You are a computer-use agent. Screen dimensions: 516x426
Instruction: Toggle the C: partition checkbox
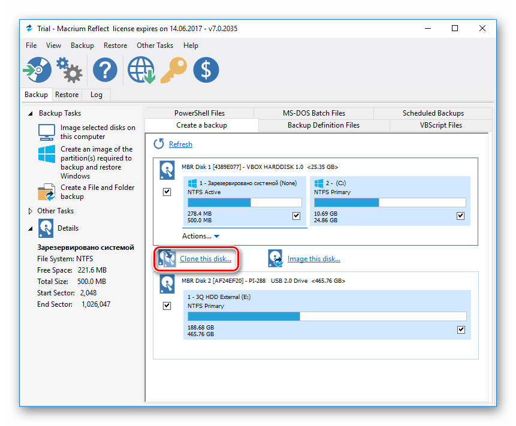pos(460,216)
